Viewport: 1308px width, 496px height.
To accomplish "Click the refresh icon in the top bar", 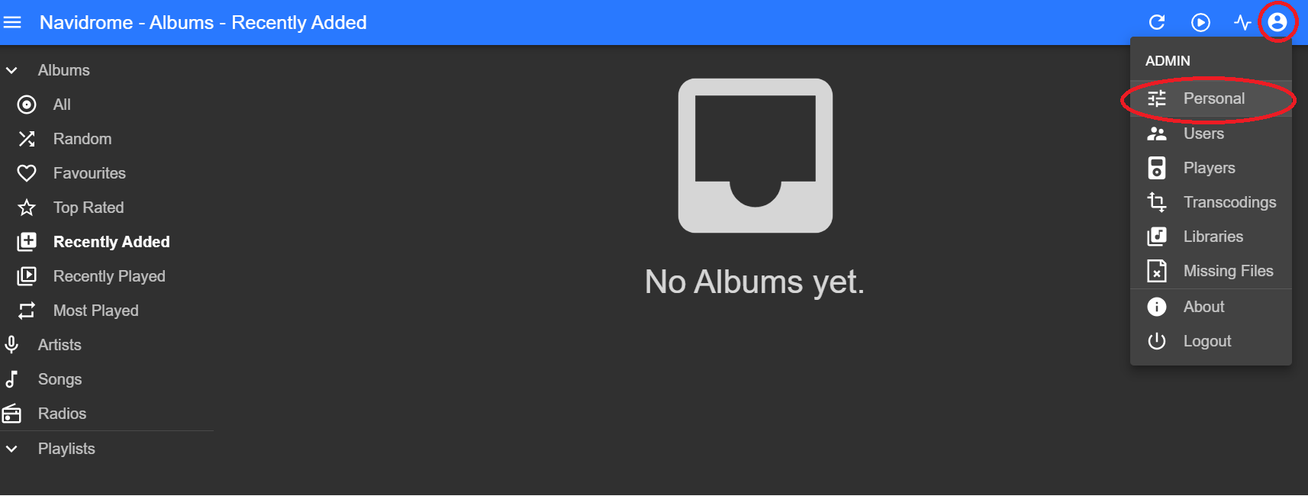I will pos(1157,22).
